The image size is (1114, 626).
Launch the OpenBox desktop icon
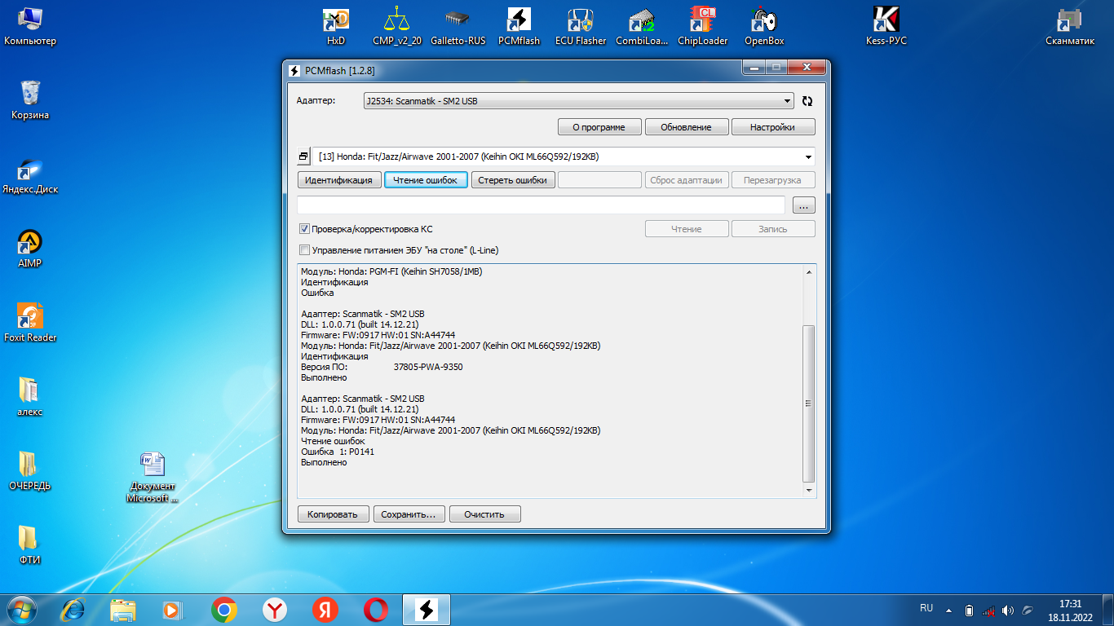click(x=764, y=25)
